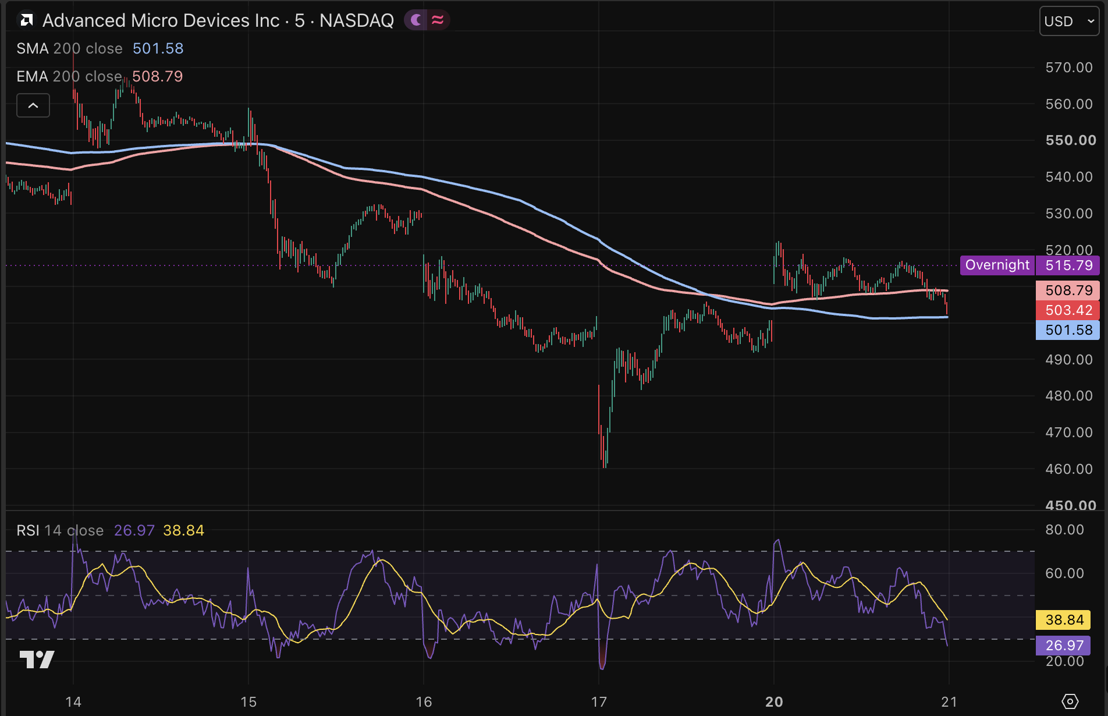Image resolution: width=1108 pixels, height=716 pixels.
Task: Click the 460.00 price scale label
Action: (x=1069, y=469)
